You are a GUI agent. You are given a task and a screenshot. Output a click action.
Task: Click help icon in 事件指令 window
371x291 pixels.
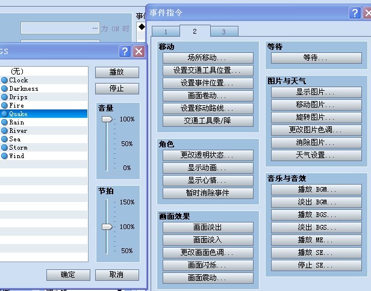355,13
